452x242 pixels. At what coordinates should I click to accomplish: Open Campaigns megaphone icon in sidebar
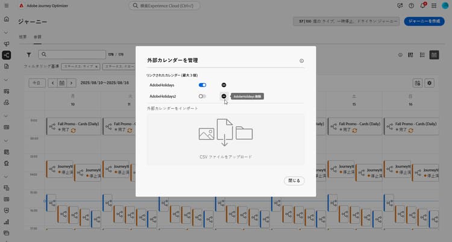click(x=7, y=44)
